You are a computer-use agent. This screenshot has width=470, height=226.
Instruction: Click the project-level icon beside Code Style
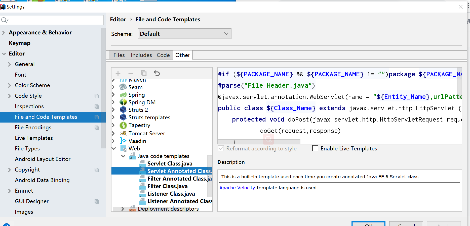[x=97, y=96]
